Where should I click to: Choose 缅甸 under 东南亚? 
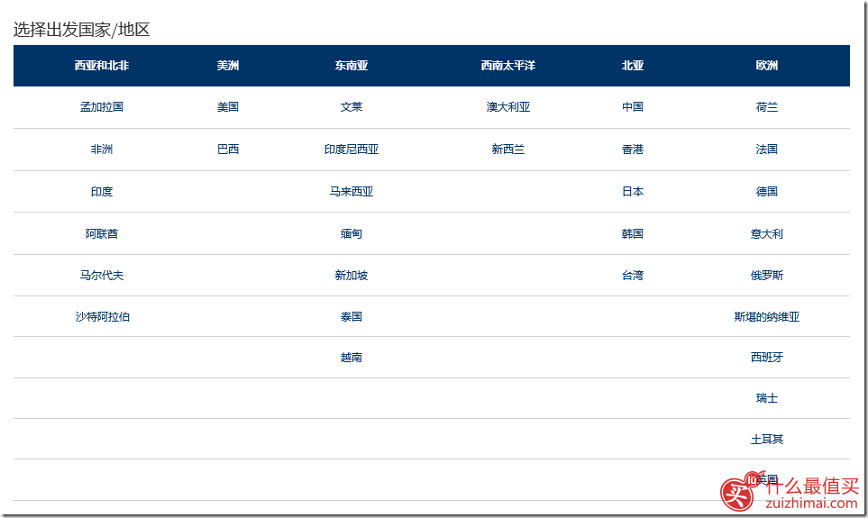pyautogui.click(x=352, y=233)
